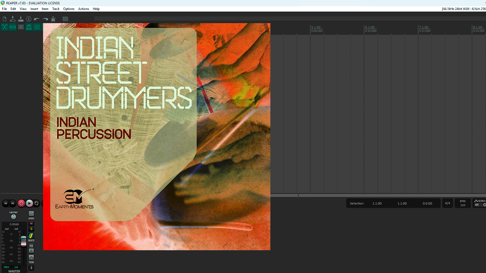This screenshot has height=273, width=486.
Task: Open the Actions menu
Action: click(x=84, y=9)
